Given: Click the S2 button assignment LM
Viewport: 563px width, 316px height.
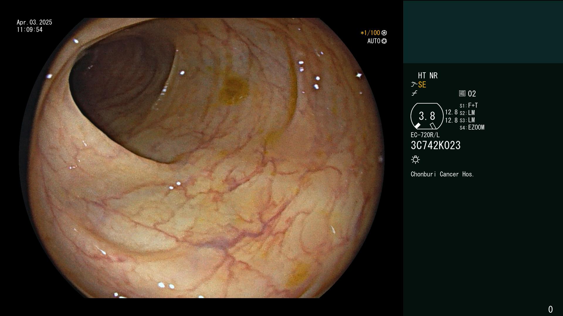Looking at the screenshot, I should (x=472, y=113).
